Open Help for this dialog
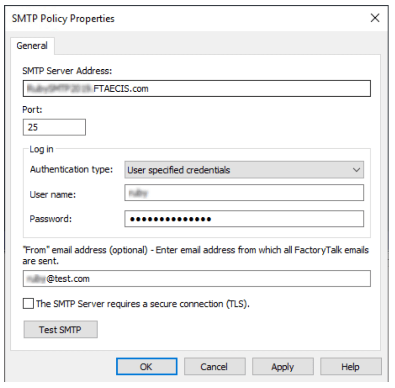Screen dimensions: 395x388 click(x=350, y=367)
